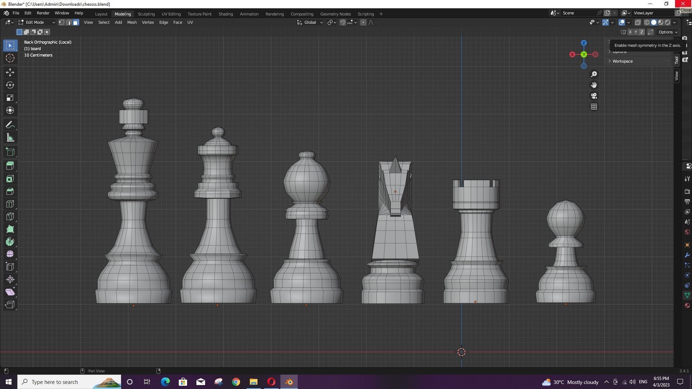Enable vertex select mode

62,22
